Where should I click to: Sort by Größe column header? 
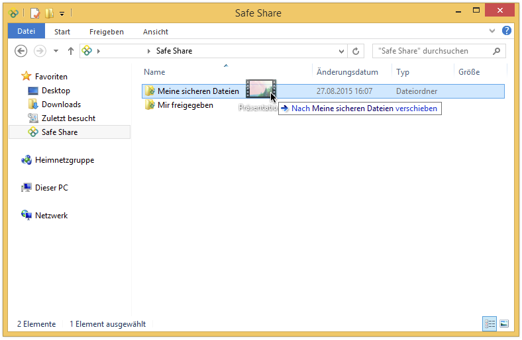pyautogui.click(x=469, y=72)
